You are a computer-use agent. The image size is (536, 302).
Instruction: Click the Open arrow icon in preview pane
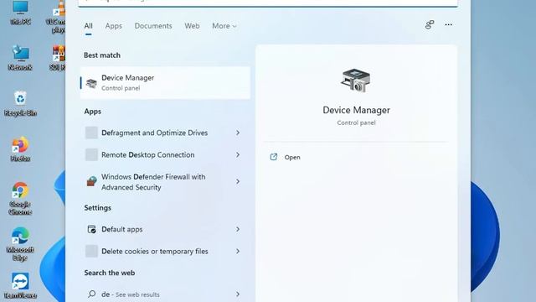point(274,157)
